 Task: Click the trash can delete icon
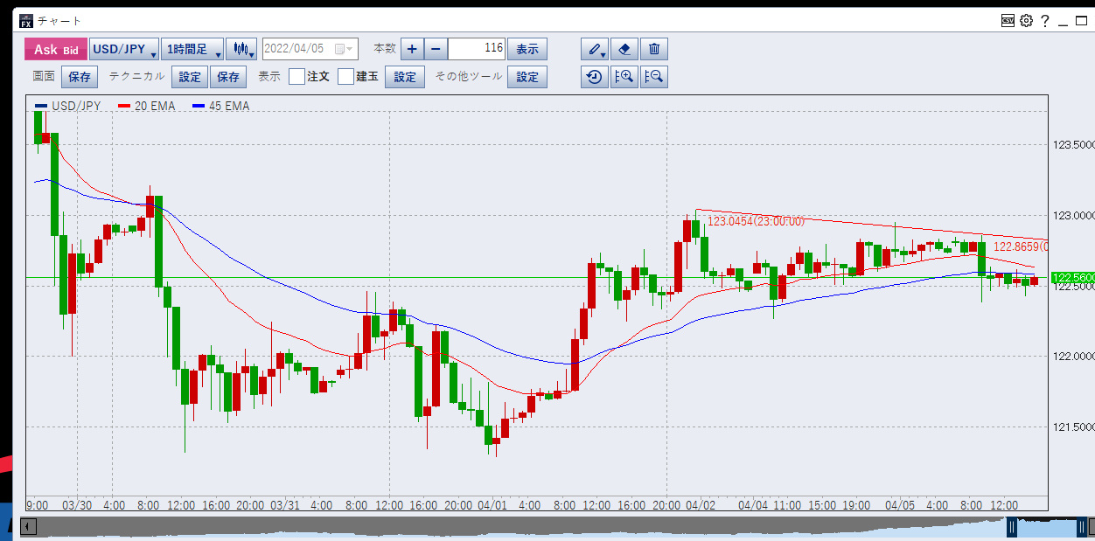pos(654,49)
